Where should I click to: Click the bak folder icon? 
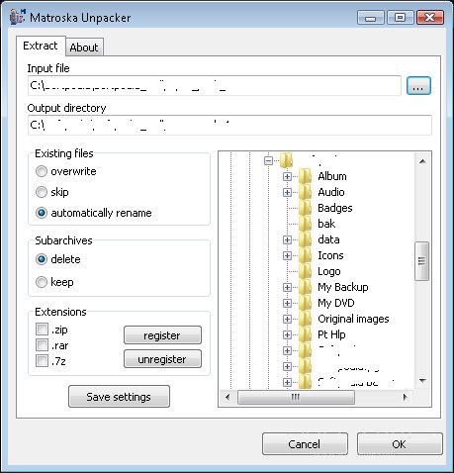pyautogui.click(x=305, y=224)
